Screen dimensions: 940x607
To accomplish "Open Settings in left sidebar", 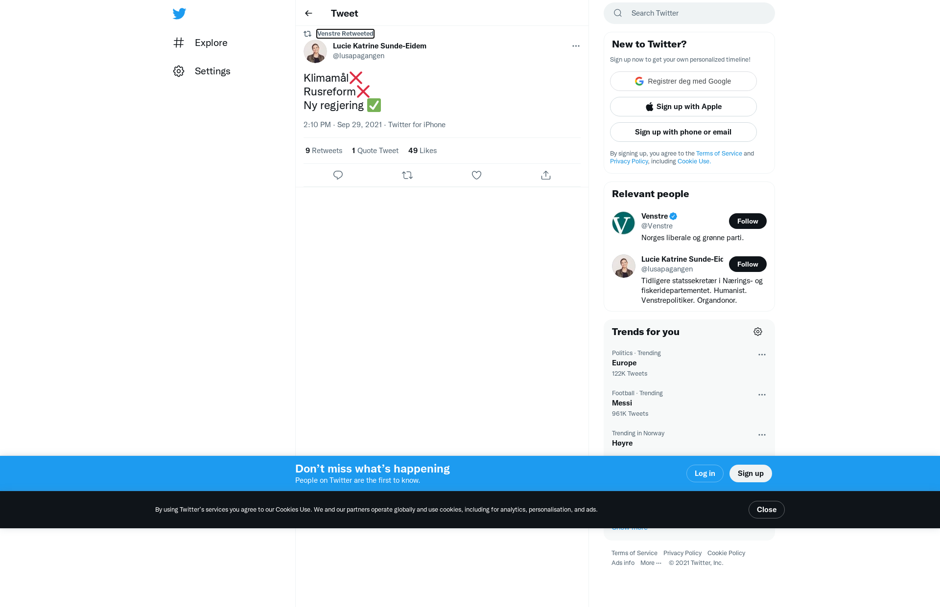I will (202, 71).
